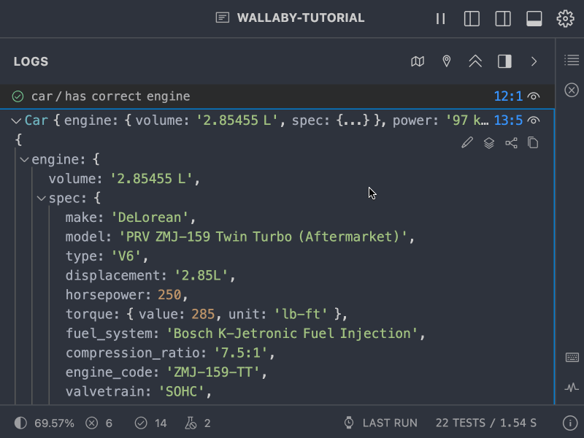
Task: Click the 69.57% coverage indicator
Action: (x=45, y=423)
